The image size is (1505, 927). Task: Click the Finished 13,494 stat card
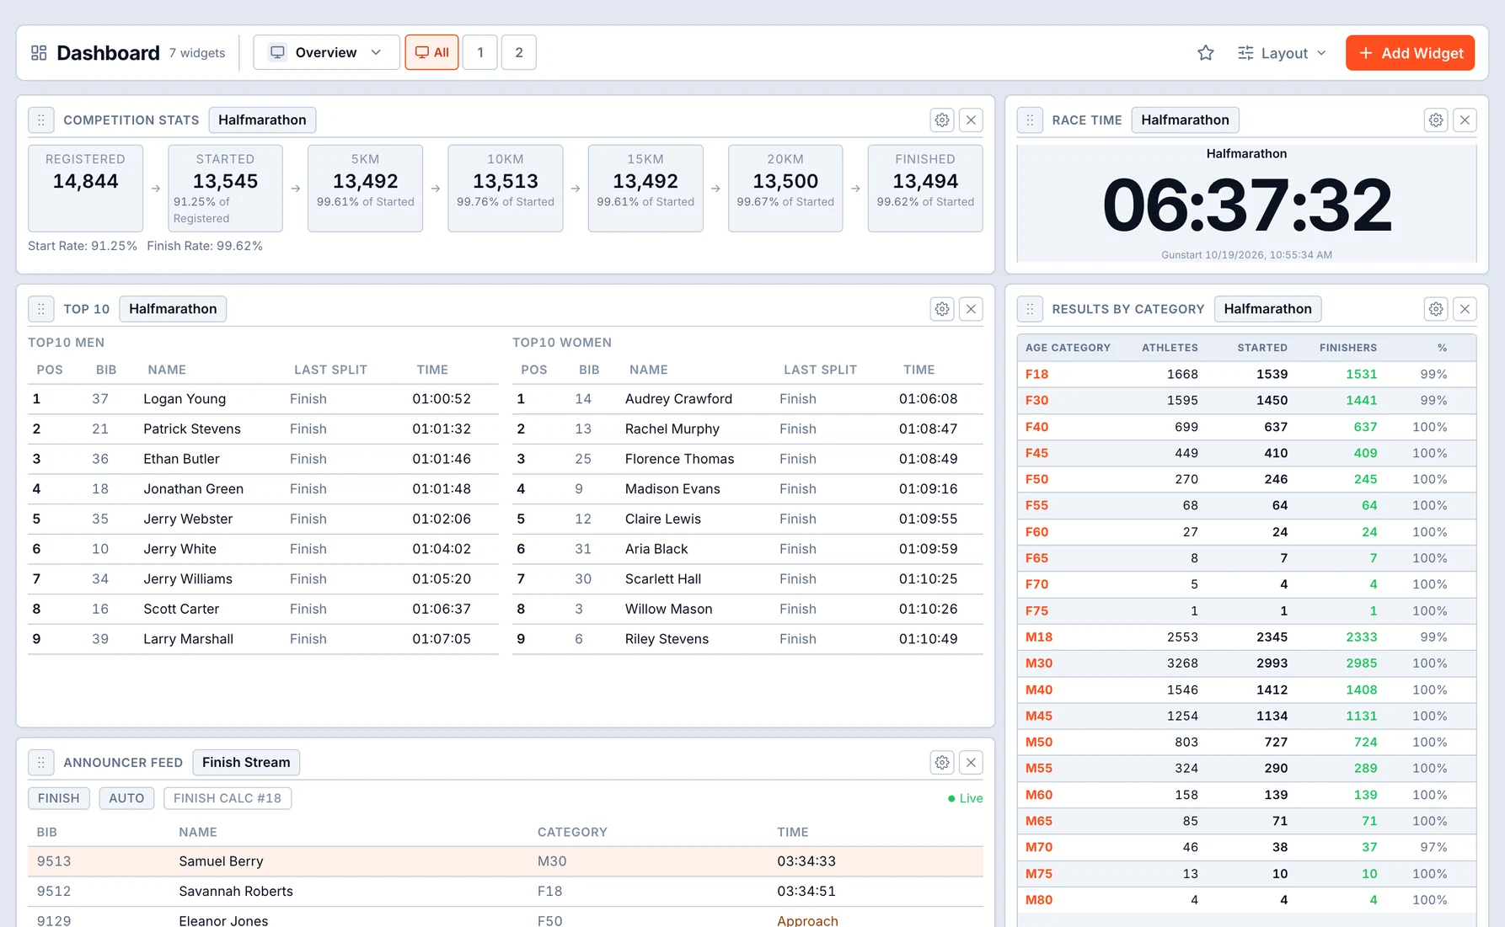coord(925,189)
